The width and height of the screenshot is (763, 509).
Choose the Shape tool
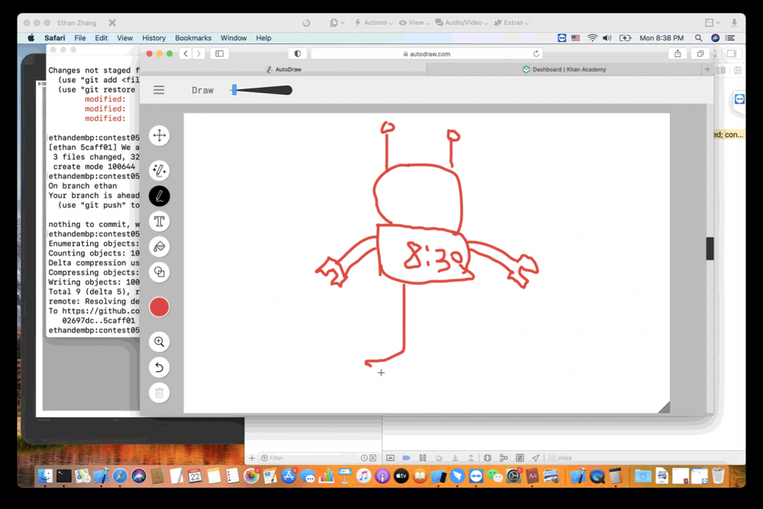coord(159,272)
